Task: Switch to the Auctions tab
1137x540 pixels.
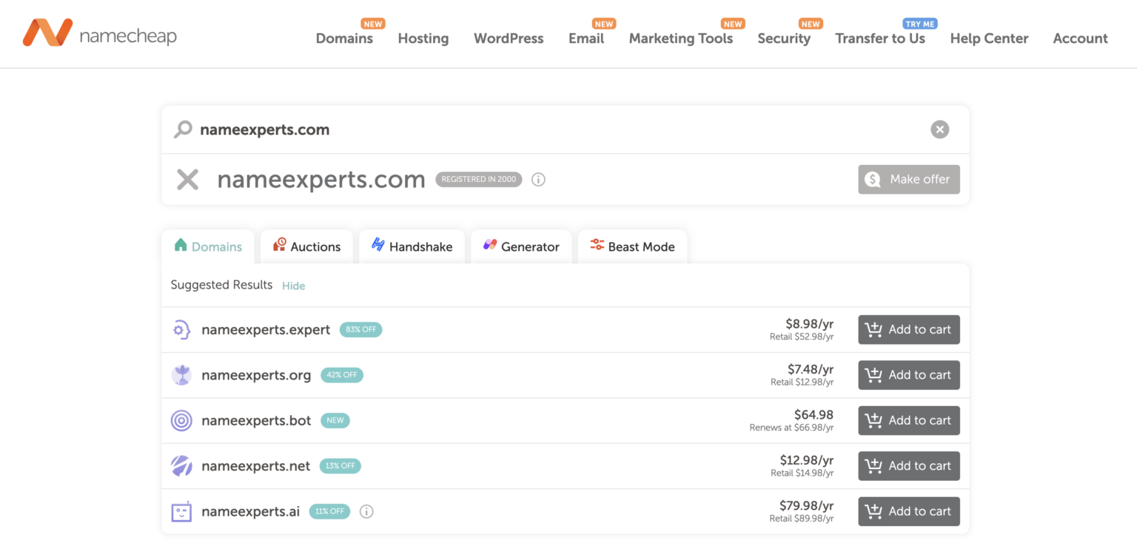Action: point(306,246)
